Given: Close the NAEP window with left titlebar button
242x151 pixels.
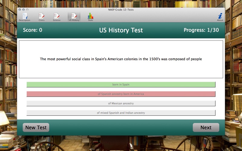Looking at the screenshot, I should (x=20, y=10).
